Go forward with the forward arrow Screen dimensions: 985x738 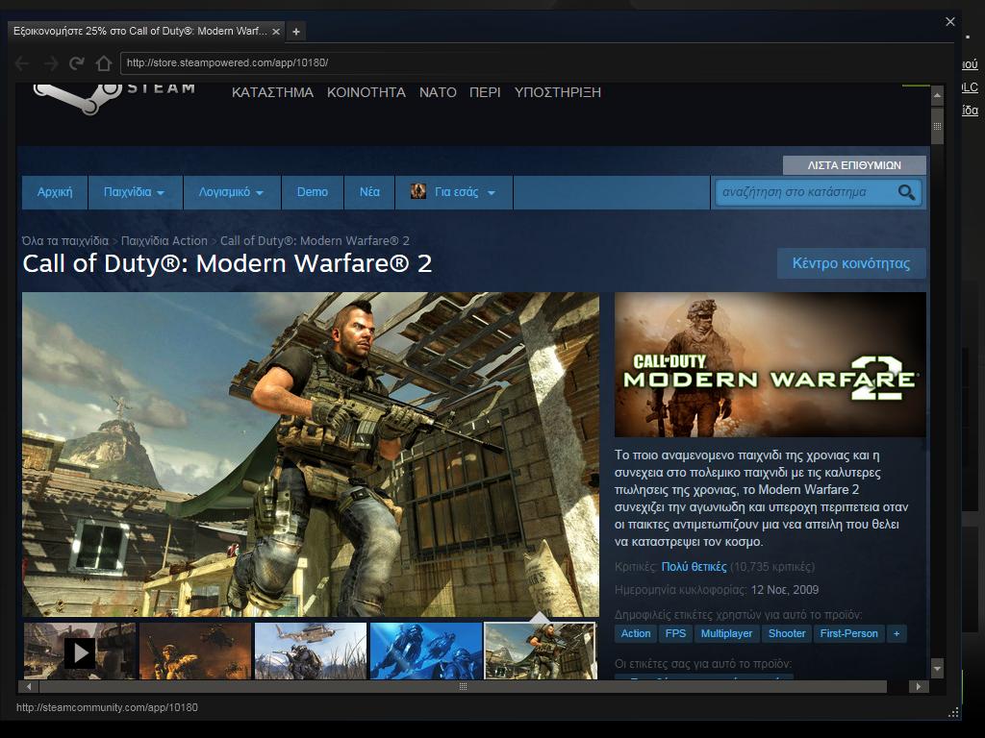[50, 63]
